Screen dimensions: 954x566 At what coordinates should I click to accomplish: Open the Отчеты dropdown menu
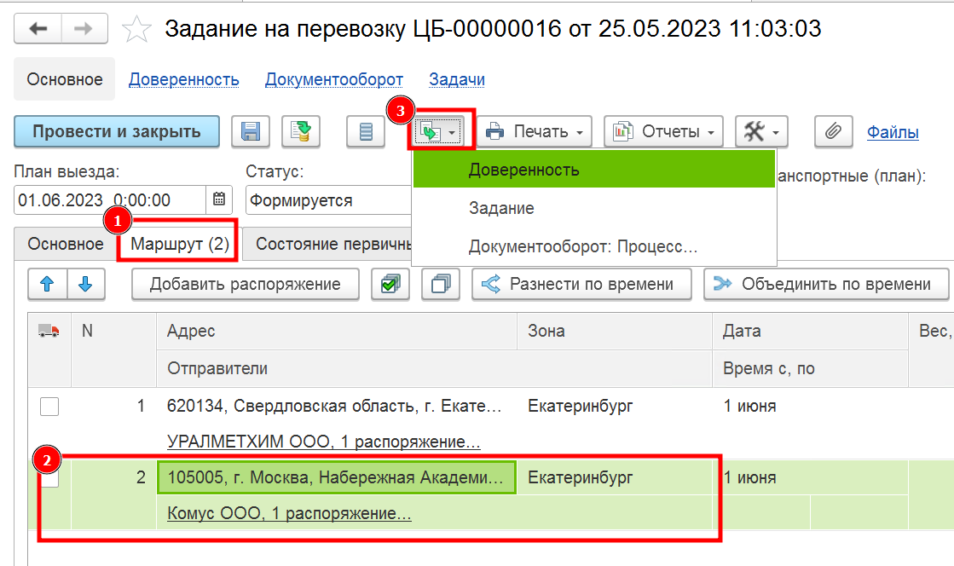click(663, 131)
